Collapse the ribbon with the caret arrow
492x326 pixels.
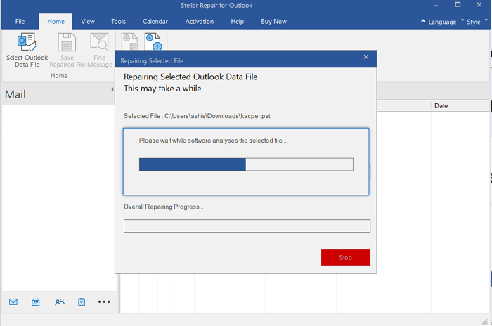(423, 21)
